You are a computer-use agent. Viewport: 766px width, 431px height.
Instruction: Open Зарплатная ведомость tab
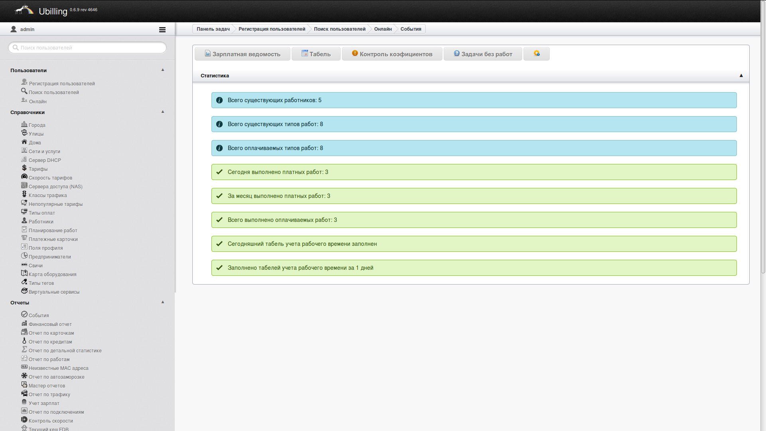tap(243, 54)
